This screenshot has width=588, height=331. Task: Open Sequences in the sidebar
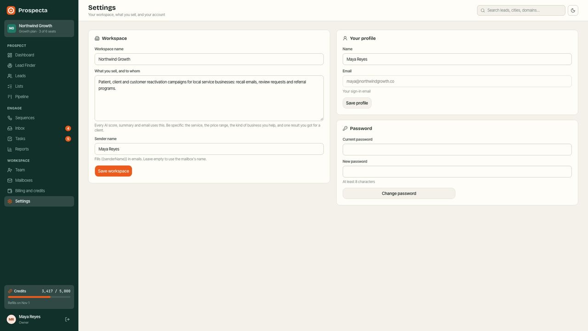click(39, 118)
